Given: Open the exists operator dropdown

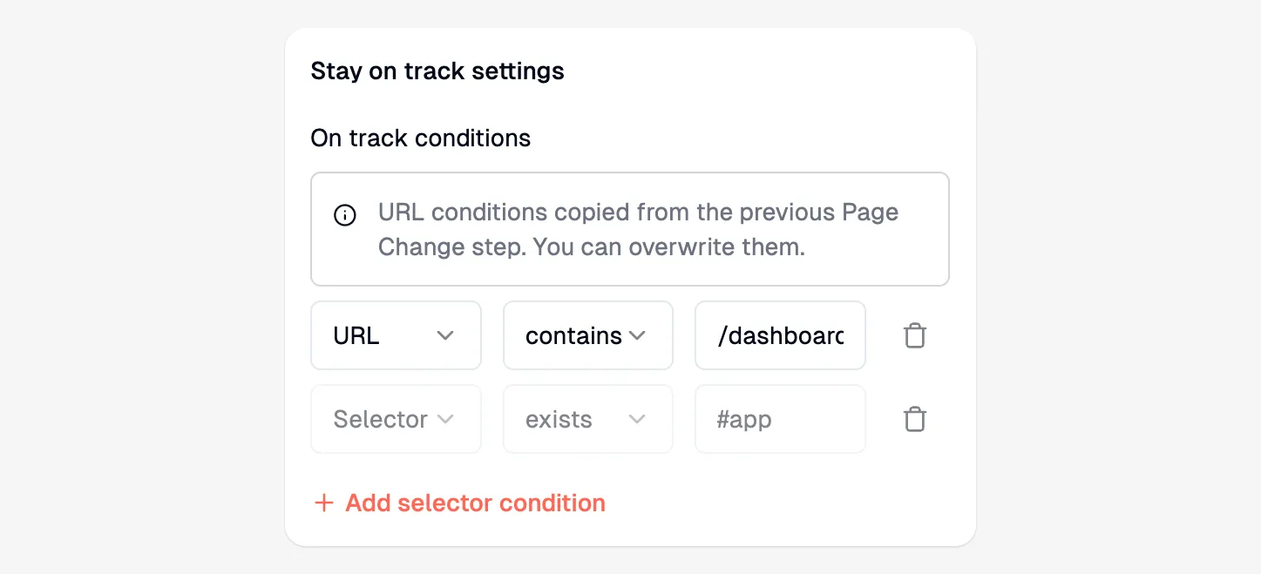Looking at the screenshot, I should tap(587, 419).
